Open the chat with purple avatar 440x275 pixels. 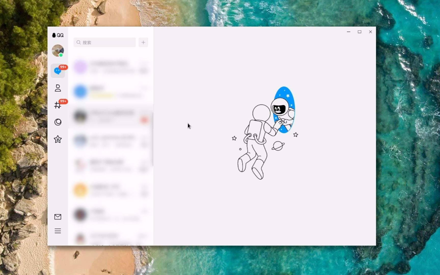click(x=111, y=67)
